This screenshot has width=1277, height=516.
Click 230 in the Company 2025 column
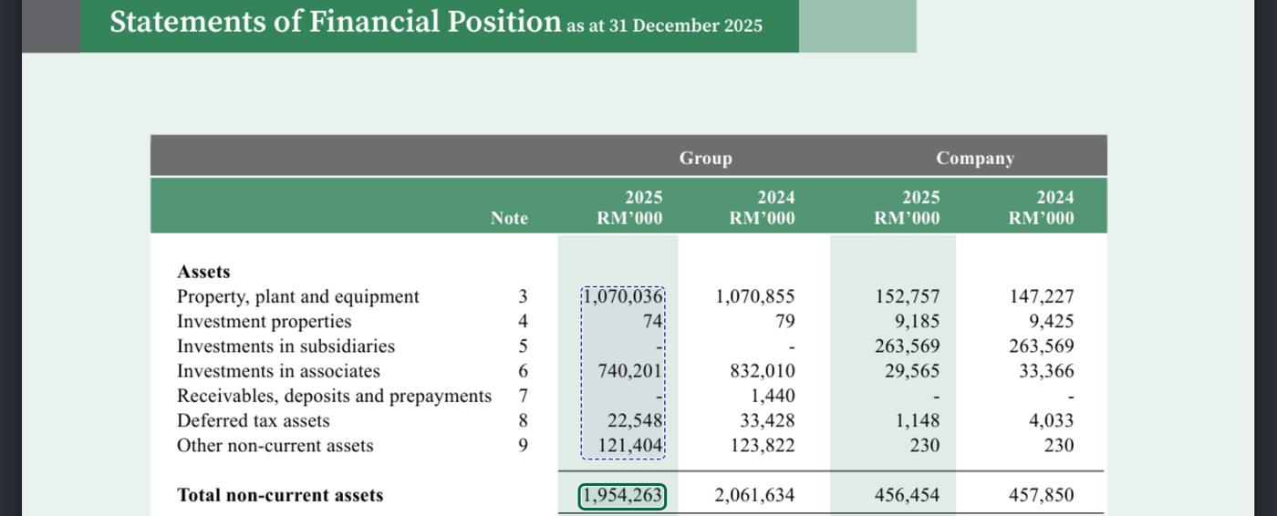(x=926, y=446)
